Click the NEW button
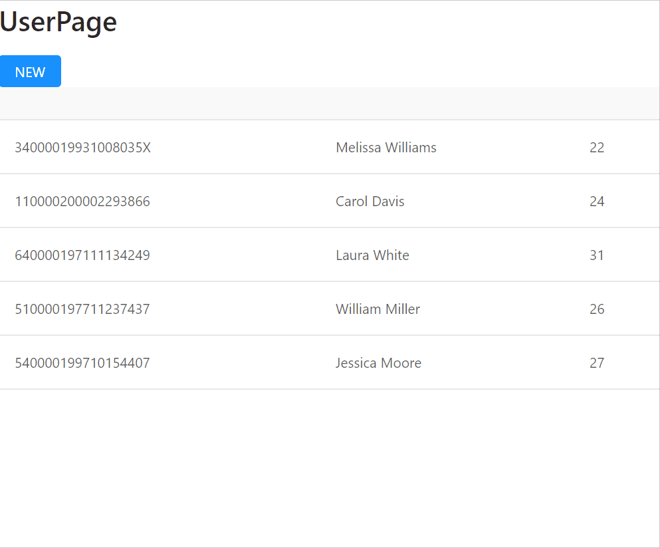 (x=31, y=71)
